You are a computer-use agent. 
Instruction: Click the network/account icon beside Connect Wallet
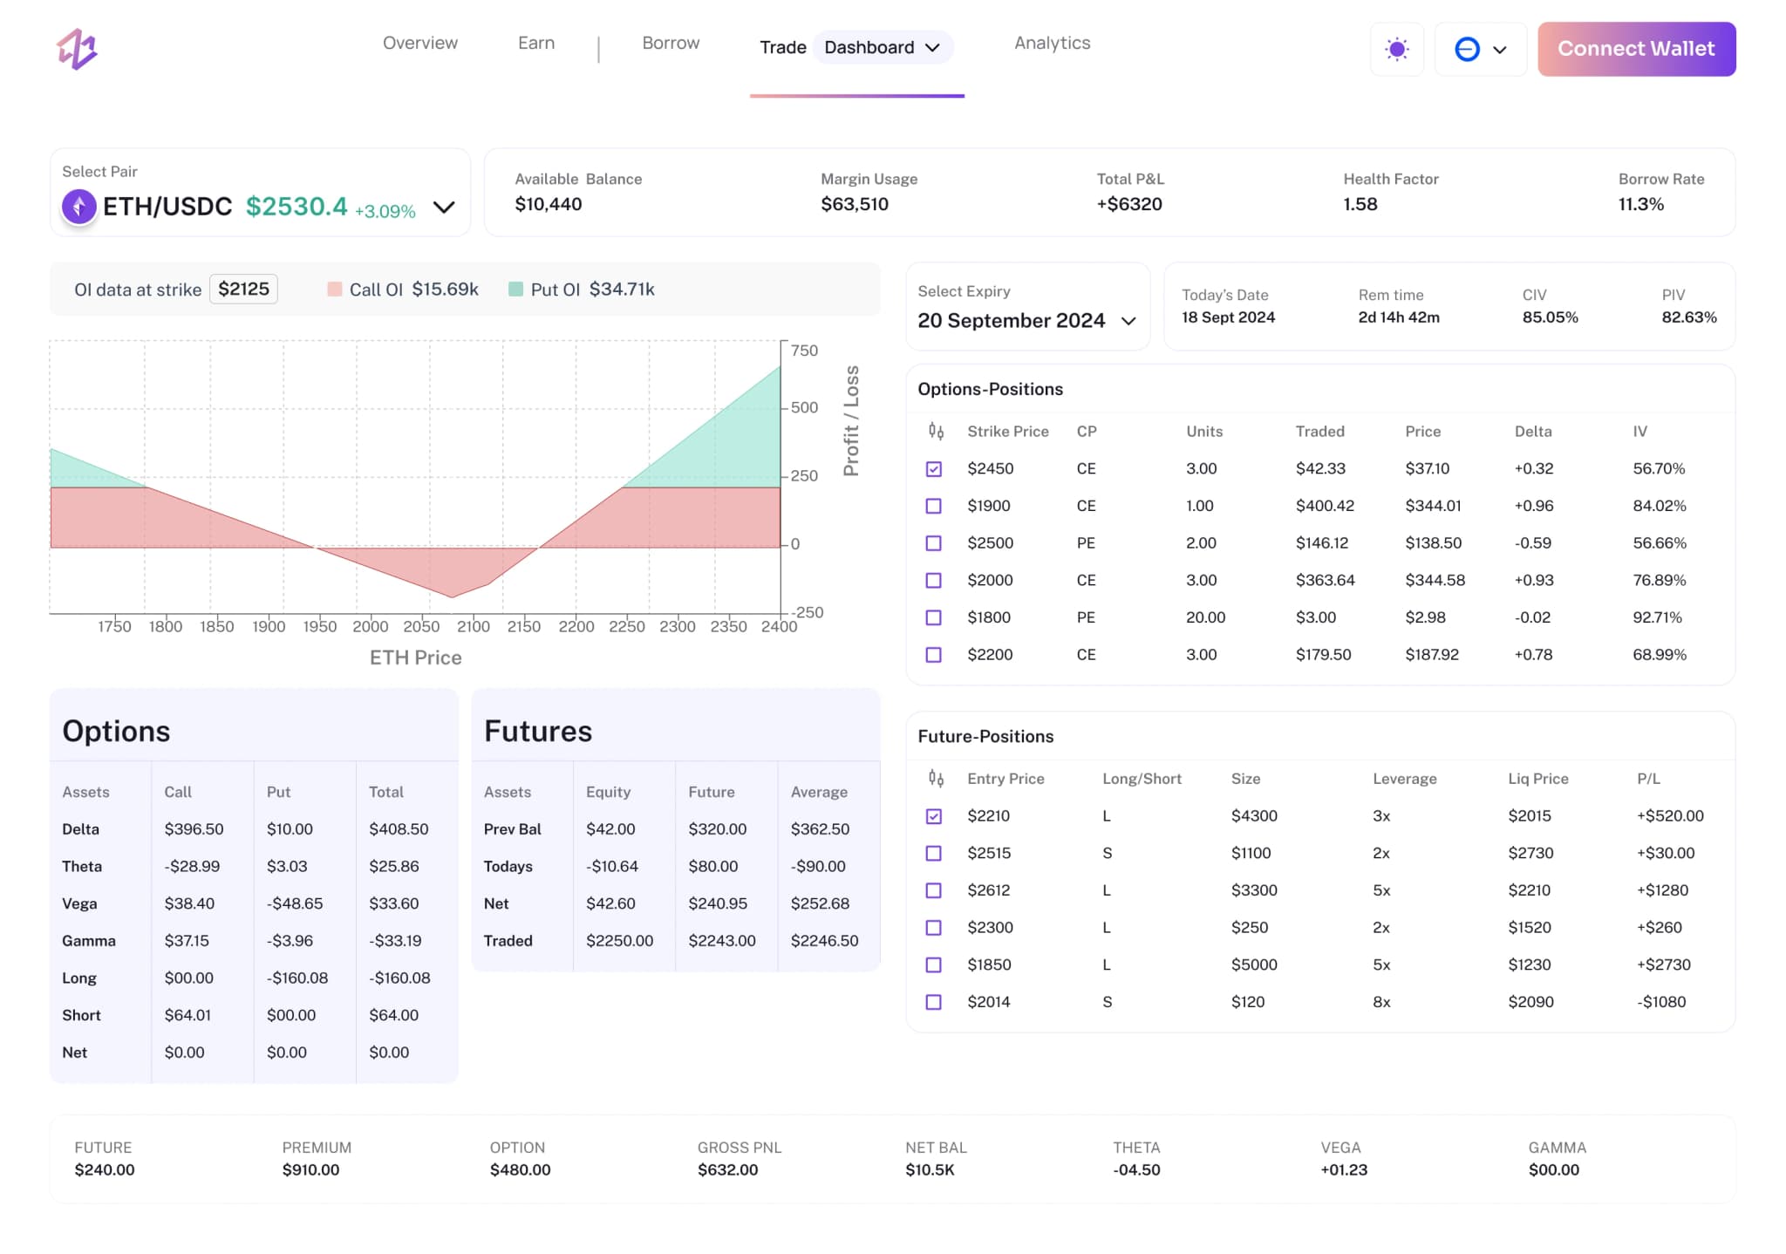[x=1468, y=50]
